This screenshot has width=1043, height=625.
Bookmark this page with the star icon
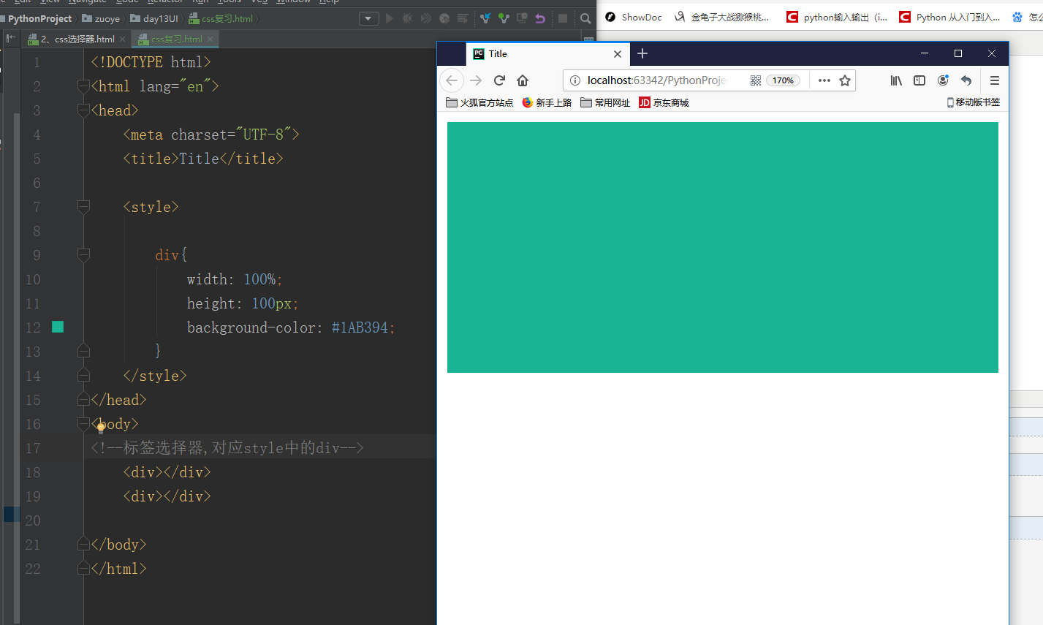point(845,80)
